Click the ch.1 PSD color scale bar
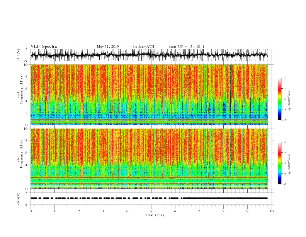306x237 pixels. tap(279, 99)
